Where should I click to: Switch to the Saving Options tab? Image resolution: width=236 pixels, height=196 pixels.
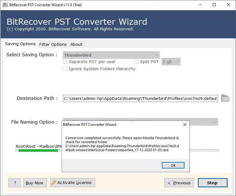tap(20, 44)
